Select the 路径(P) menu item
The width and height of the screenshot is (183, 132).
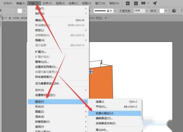click(58, 102)
